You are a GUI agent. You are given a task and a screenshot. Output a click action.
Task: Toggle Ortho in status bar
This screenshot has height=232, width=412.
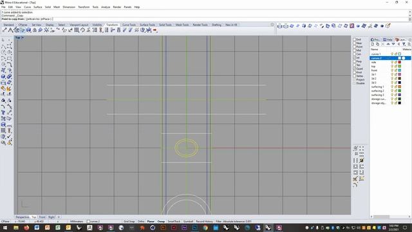[141, 222]
